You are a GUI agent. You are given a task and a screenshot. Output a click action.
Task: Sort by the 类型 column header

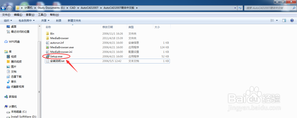131,27
